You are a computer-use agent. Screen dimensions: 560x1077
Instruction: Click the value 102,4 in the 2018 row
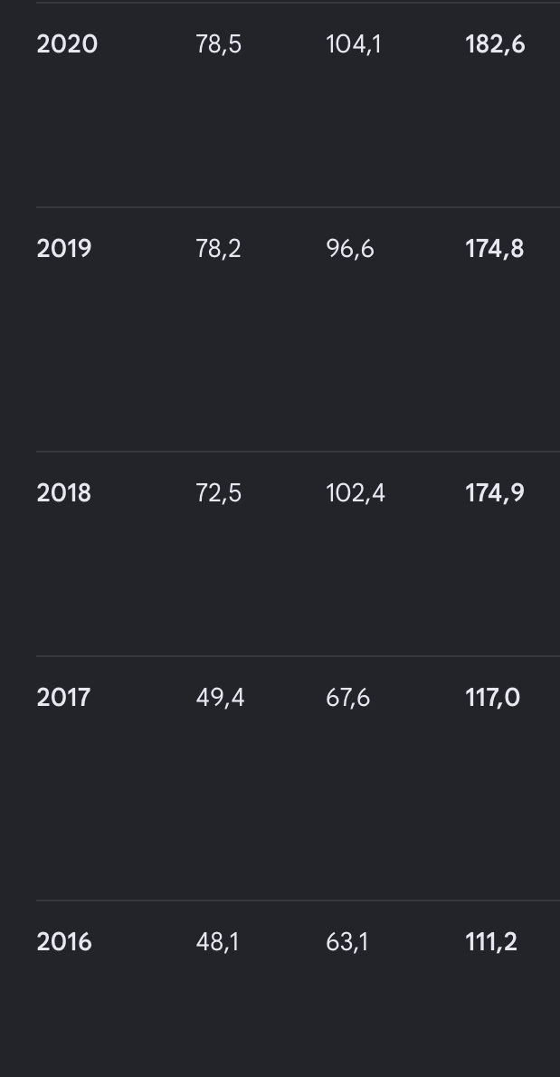point(356,493)
